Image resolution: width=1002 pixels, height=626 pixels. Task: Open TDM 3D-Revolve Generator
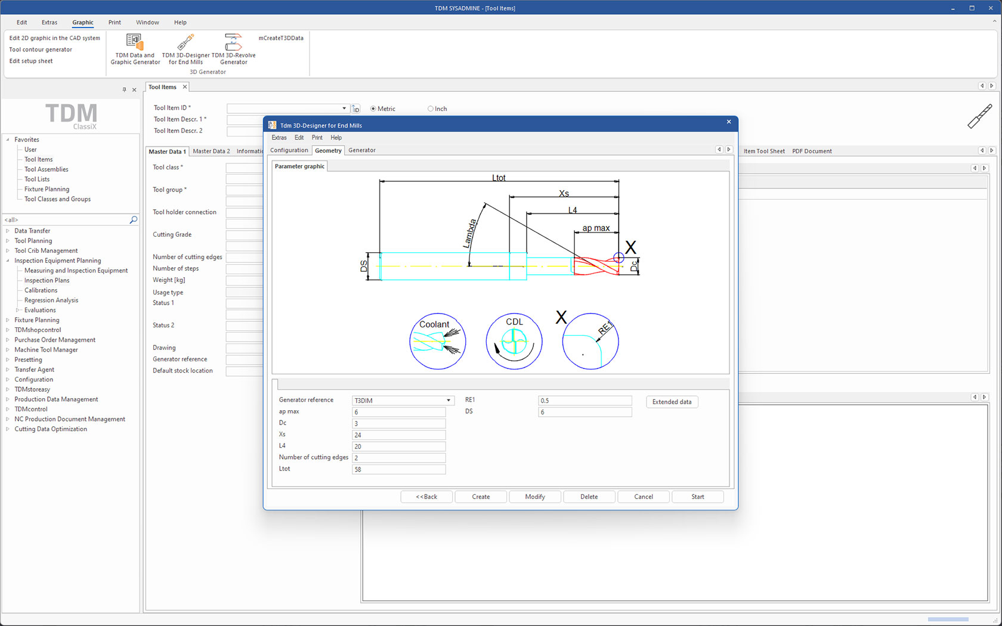click(x=233, y=49)
